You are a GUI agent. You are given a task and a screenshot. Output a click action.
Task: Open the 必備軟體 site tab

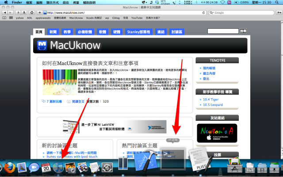pos(85,32)
